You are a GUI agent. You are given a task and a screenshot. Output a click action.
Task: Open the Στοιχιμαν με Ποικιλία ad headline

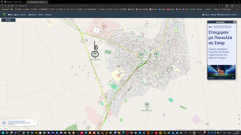point(220,37)
